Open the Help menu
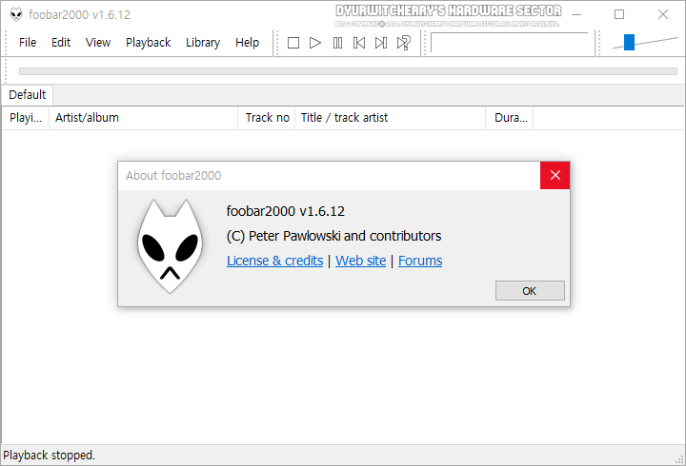This screenshot has height=466, width=686. point(247,43)
